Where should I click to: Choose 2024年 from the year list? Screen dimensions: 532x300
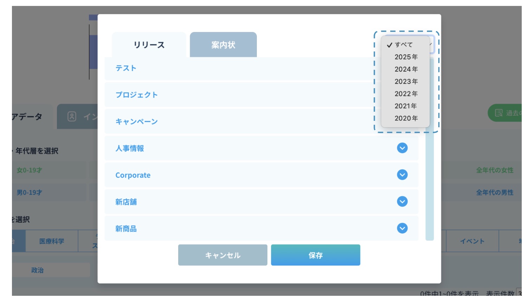coord(406,69)
